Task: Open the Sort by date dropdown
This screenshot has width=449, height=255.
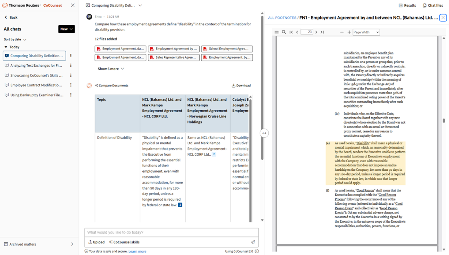Action: tap(15, 39)
